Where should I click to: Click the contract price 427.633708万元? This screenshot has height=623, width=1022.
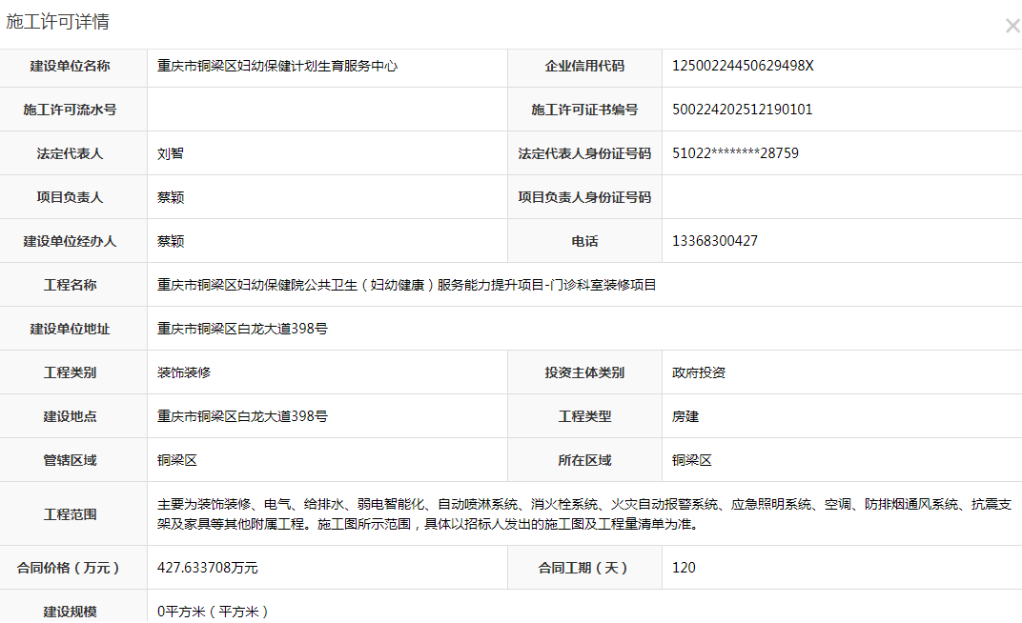207,568
